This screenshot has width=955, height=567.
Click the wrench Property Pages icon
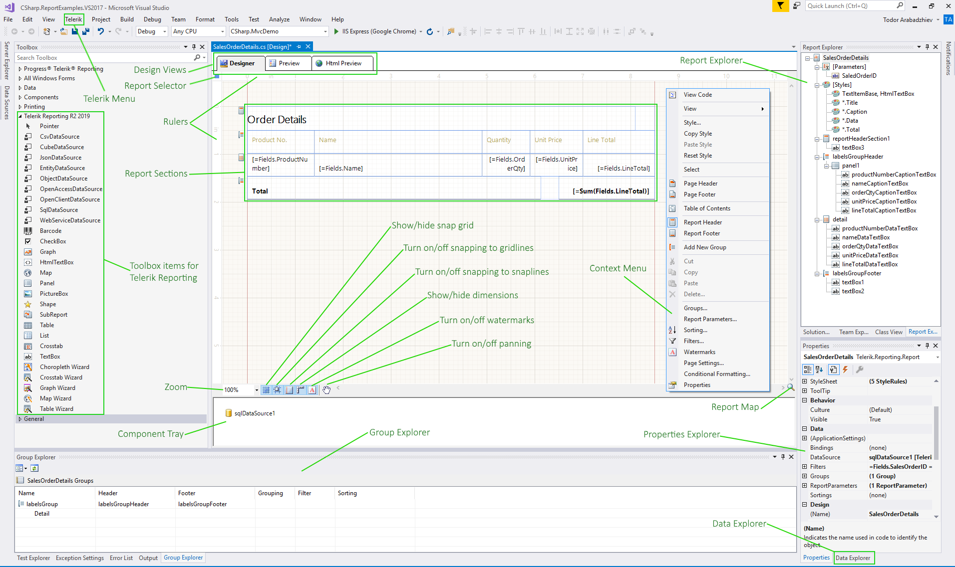(x=860, y=370)
